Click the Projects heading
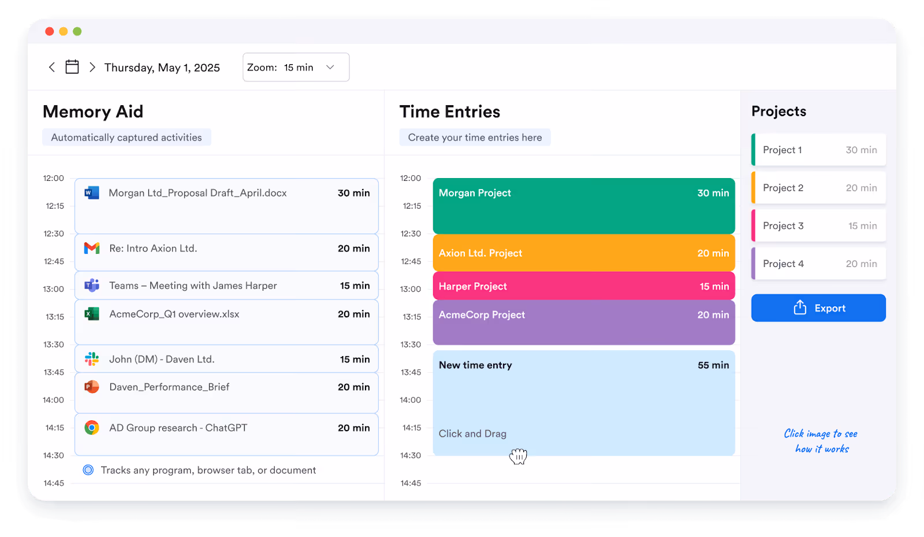Image resolution: width=924 pixels, height=537 pixels. pos(778,112)
